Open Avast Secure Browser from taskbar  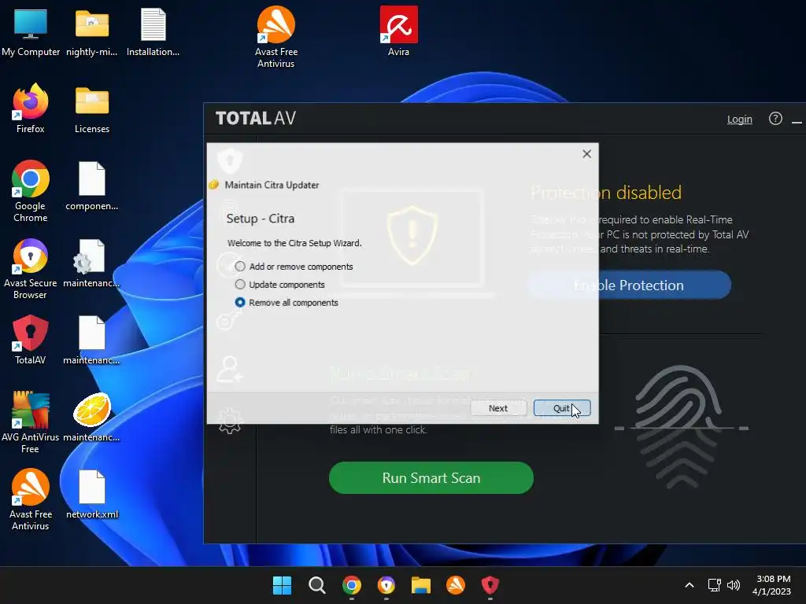[x=386, y=585]
